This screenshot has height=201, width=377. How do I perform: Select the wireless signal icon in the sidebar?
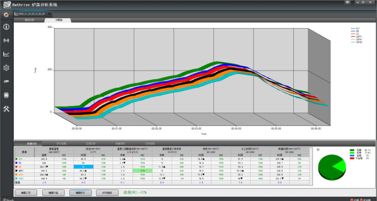pos(6,40)
